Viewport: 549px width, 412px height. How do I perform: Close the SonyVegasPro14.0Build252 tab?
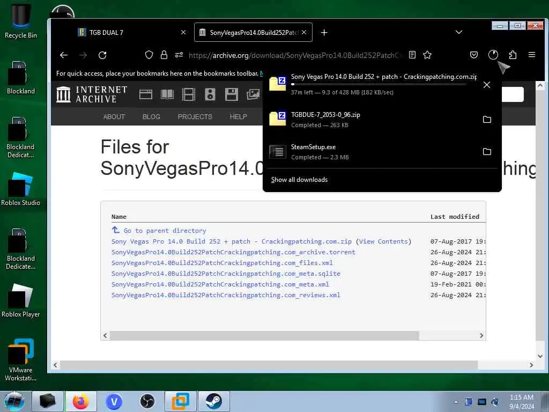(x=304, y=32)
